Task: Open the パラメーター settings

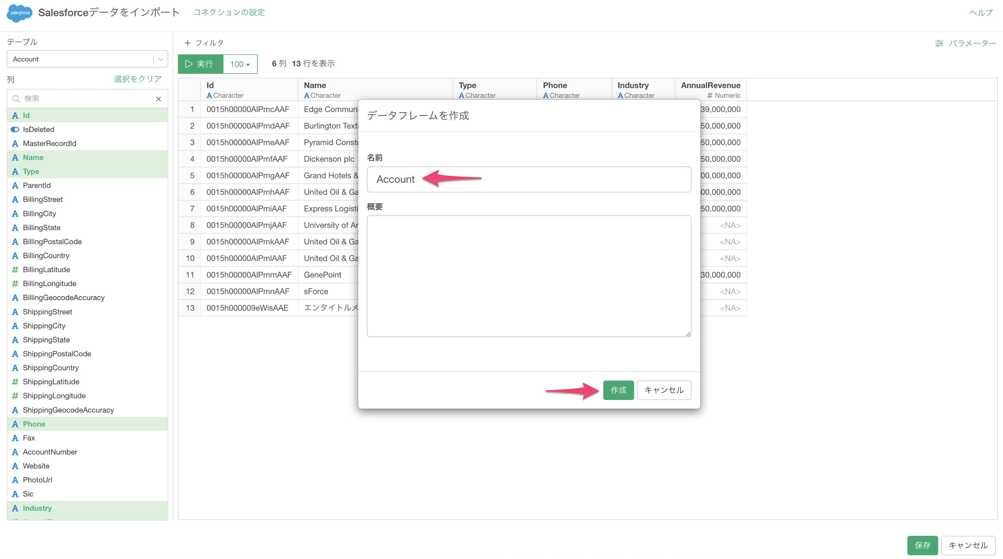Action: (x=966, y=43)
